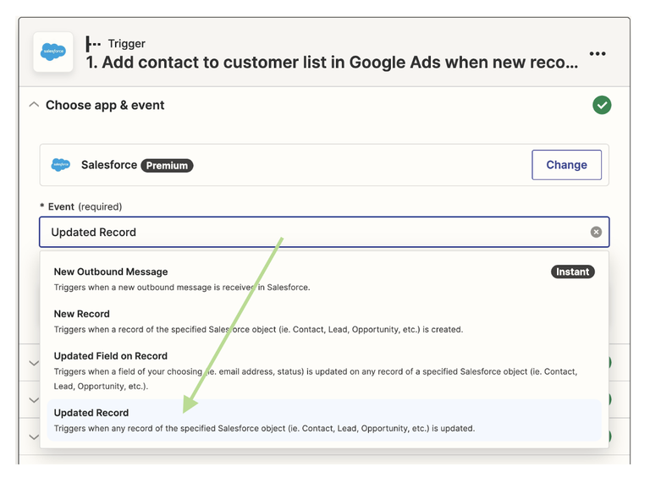Clear the Event field with the X icon
650x483 pixels.
[x=596, y=232]
